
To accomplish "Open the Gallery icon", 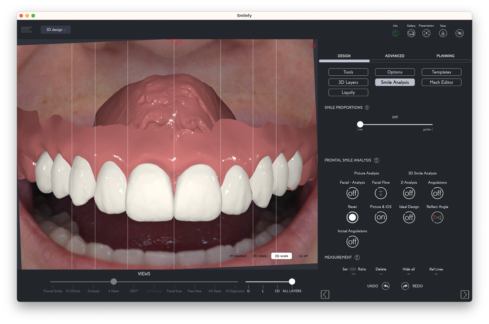I will [411, 33].
